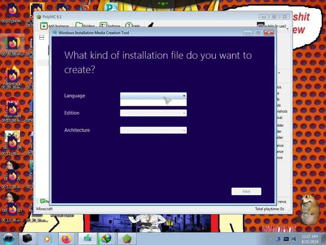Minimize the PolyMC 6.1 window

264,17
